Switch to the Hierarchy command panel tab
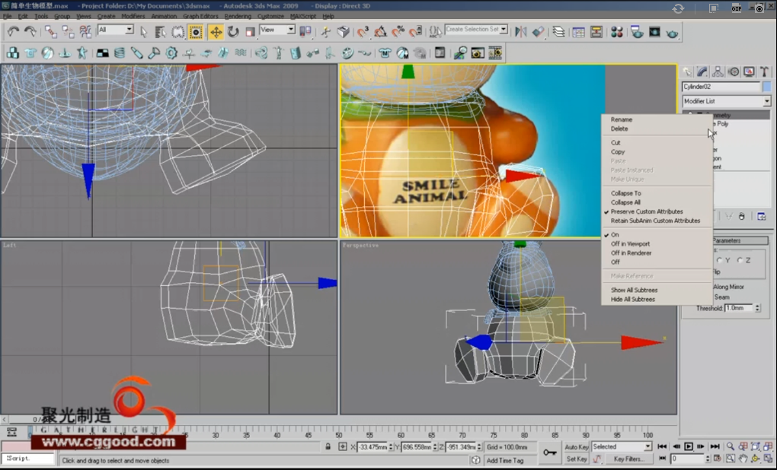This screenshot has height=470, width=777. point(718,72)
